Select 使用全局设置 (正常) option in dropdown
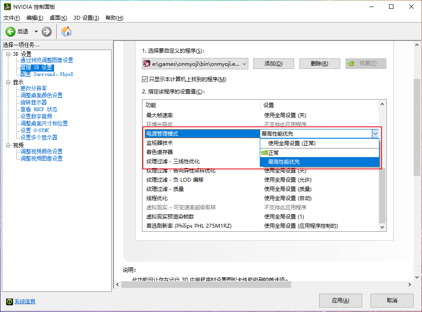The height and width of the screenshot is (312, 422). tap(291, 143)
